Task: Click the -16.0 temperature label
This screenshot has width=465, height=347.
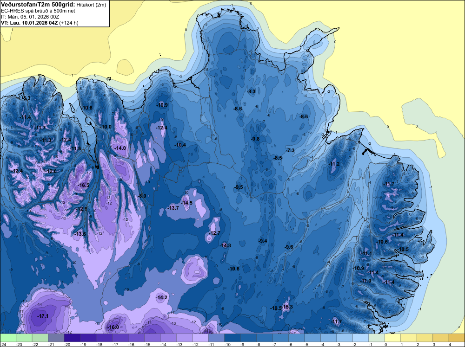Action: pyautogui.click(x=113, y=327)
